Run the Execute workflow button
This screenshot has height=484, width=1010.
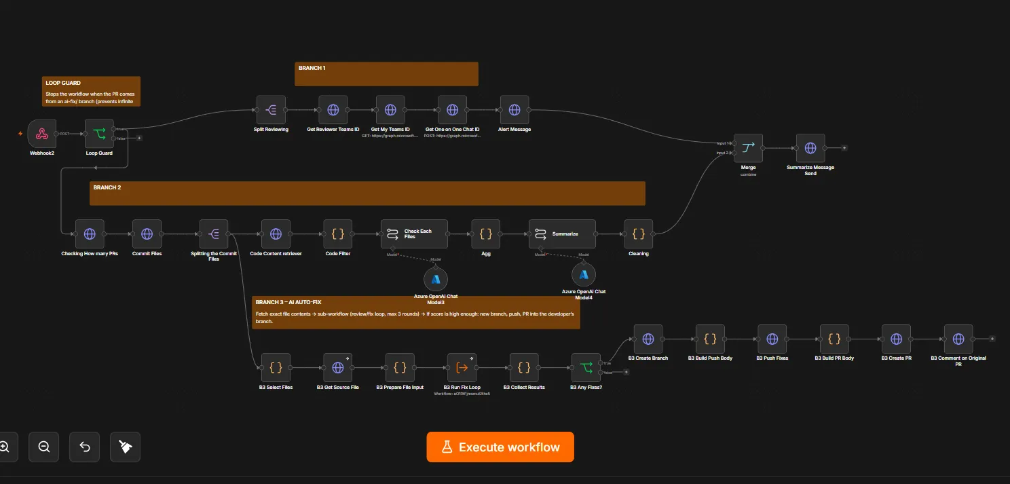[500, 447]
